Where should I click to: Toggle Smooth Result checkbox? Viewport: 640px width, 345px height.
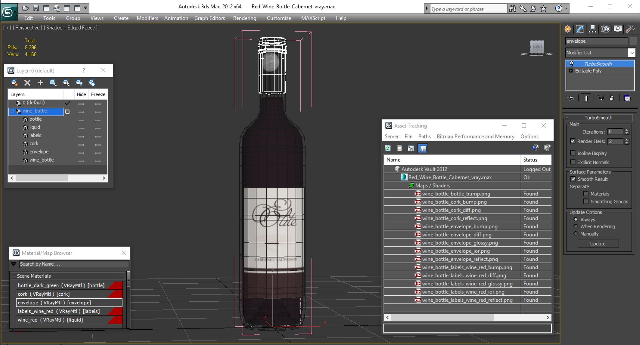[x=573, y=179]
